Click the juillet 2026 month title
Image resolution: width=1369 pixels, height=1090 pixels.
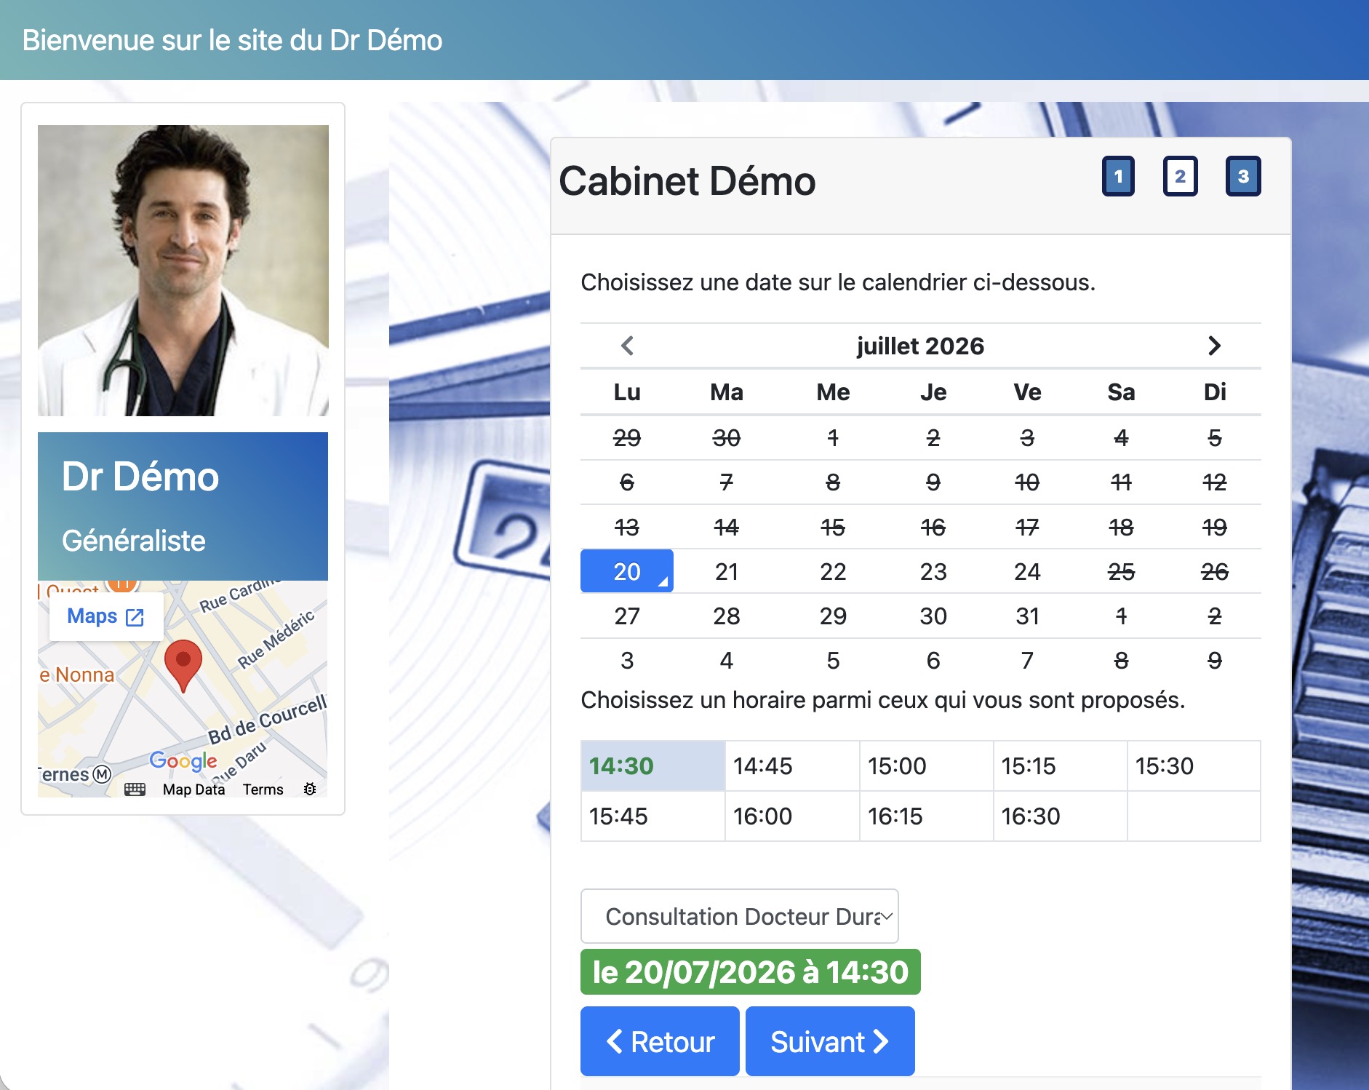[920, 346]
